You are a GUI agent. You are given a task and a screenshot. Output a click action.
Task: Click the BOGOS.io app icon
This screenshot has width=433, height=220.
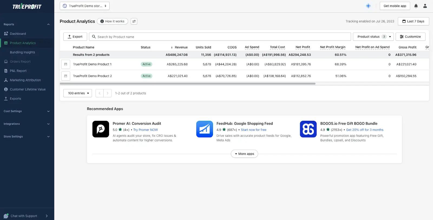[308, 129]
